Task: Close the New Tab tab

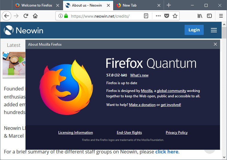Action: tap(159, 5)
